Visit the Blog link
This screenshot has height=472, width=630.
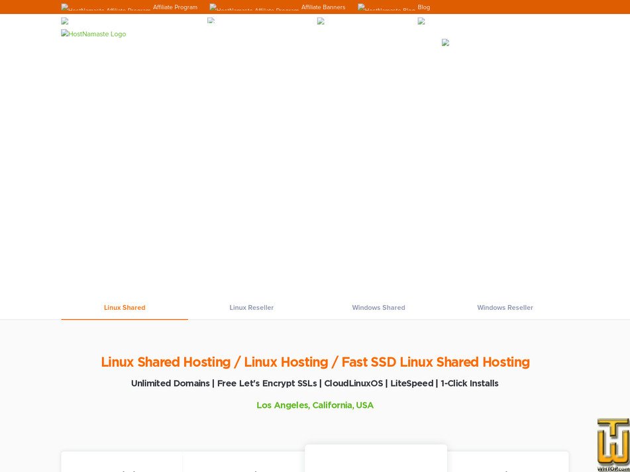(424, 7)
